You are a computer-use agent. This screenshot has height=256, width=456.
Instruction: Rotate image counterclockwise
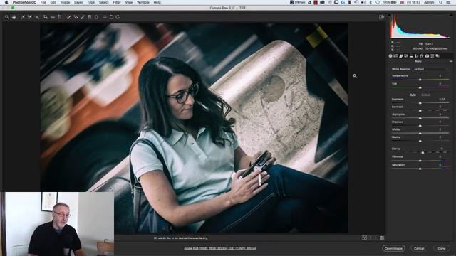(x=112, y=17)
